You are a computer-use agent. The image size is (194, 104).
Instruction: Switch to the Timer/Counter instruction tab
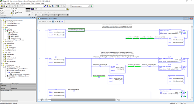pos(63,15)
